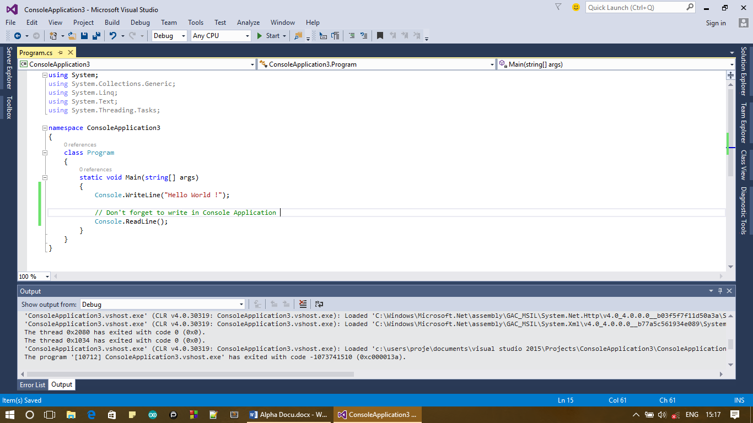Open the Tools menu
This screenshot has width=753, height=423.
[196, 23]
